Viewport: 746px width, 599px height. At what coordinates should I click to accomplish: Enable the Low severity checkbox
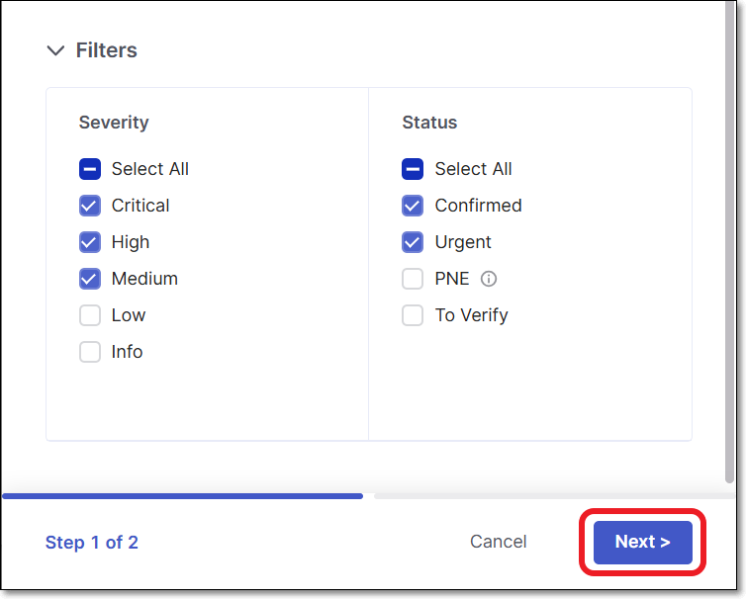point(90,315)
